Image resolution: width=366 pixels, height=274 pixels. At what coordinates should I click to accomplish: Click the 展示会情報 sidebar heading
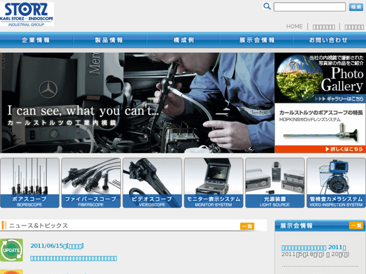point(296,226)
